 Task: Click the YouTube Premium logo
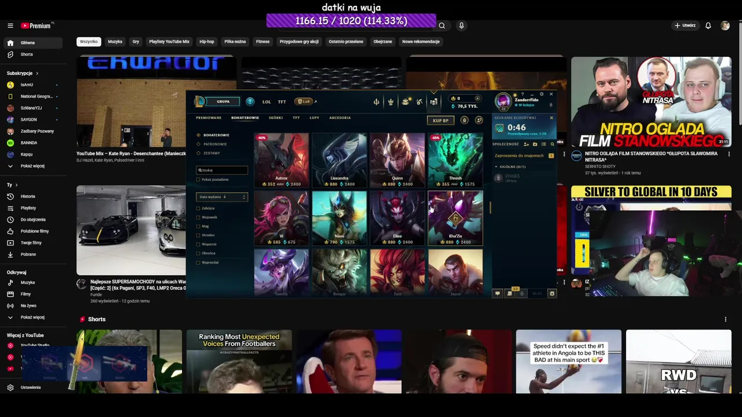pos(37,25)
